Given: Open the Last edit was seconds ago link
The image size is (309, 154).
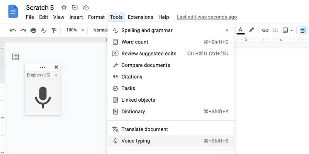Looking at the screenshot, I should (207, 17).
